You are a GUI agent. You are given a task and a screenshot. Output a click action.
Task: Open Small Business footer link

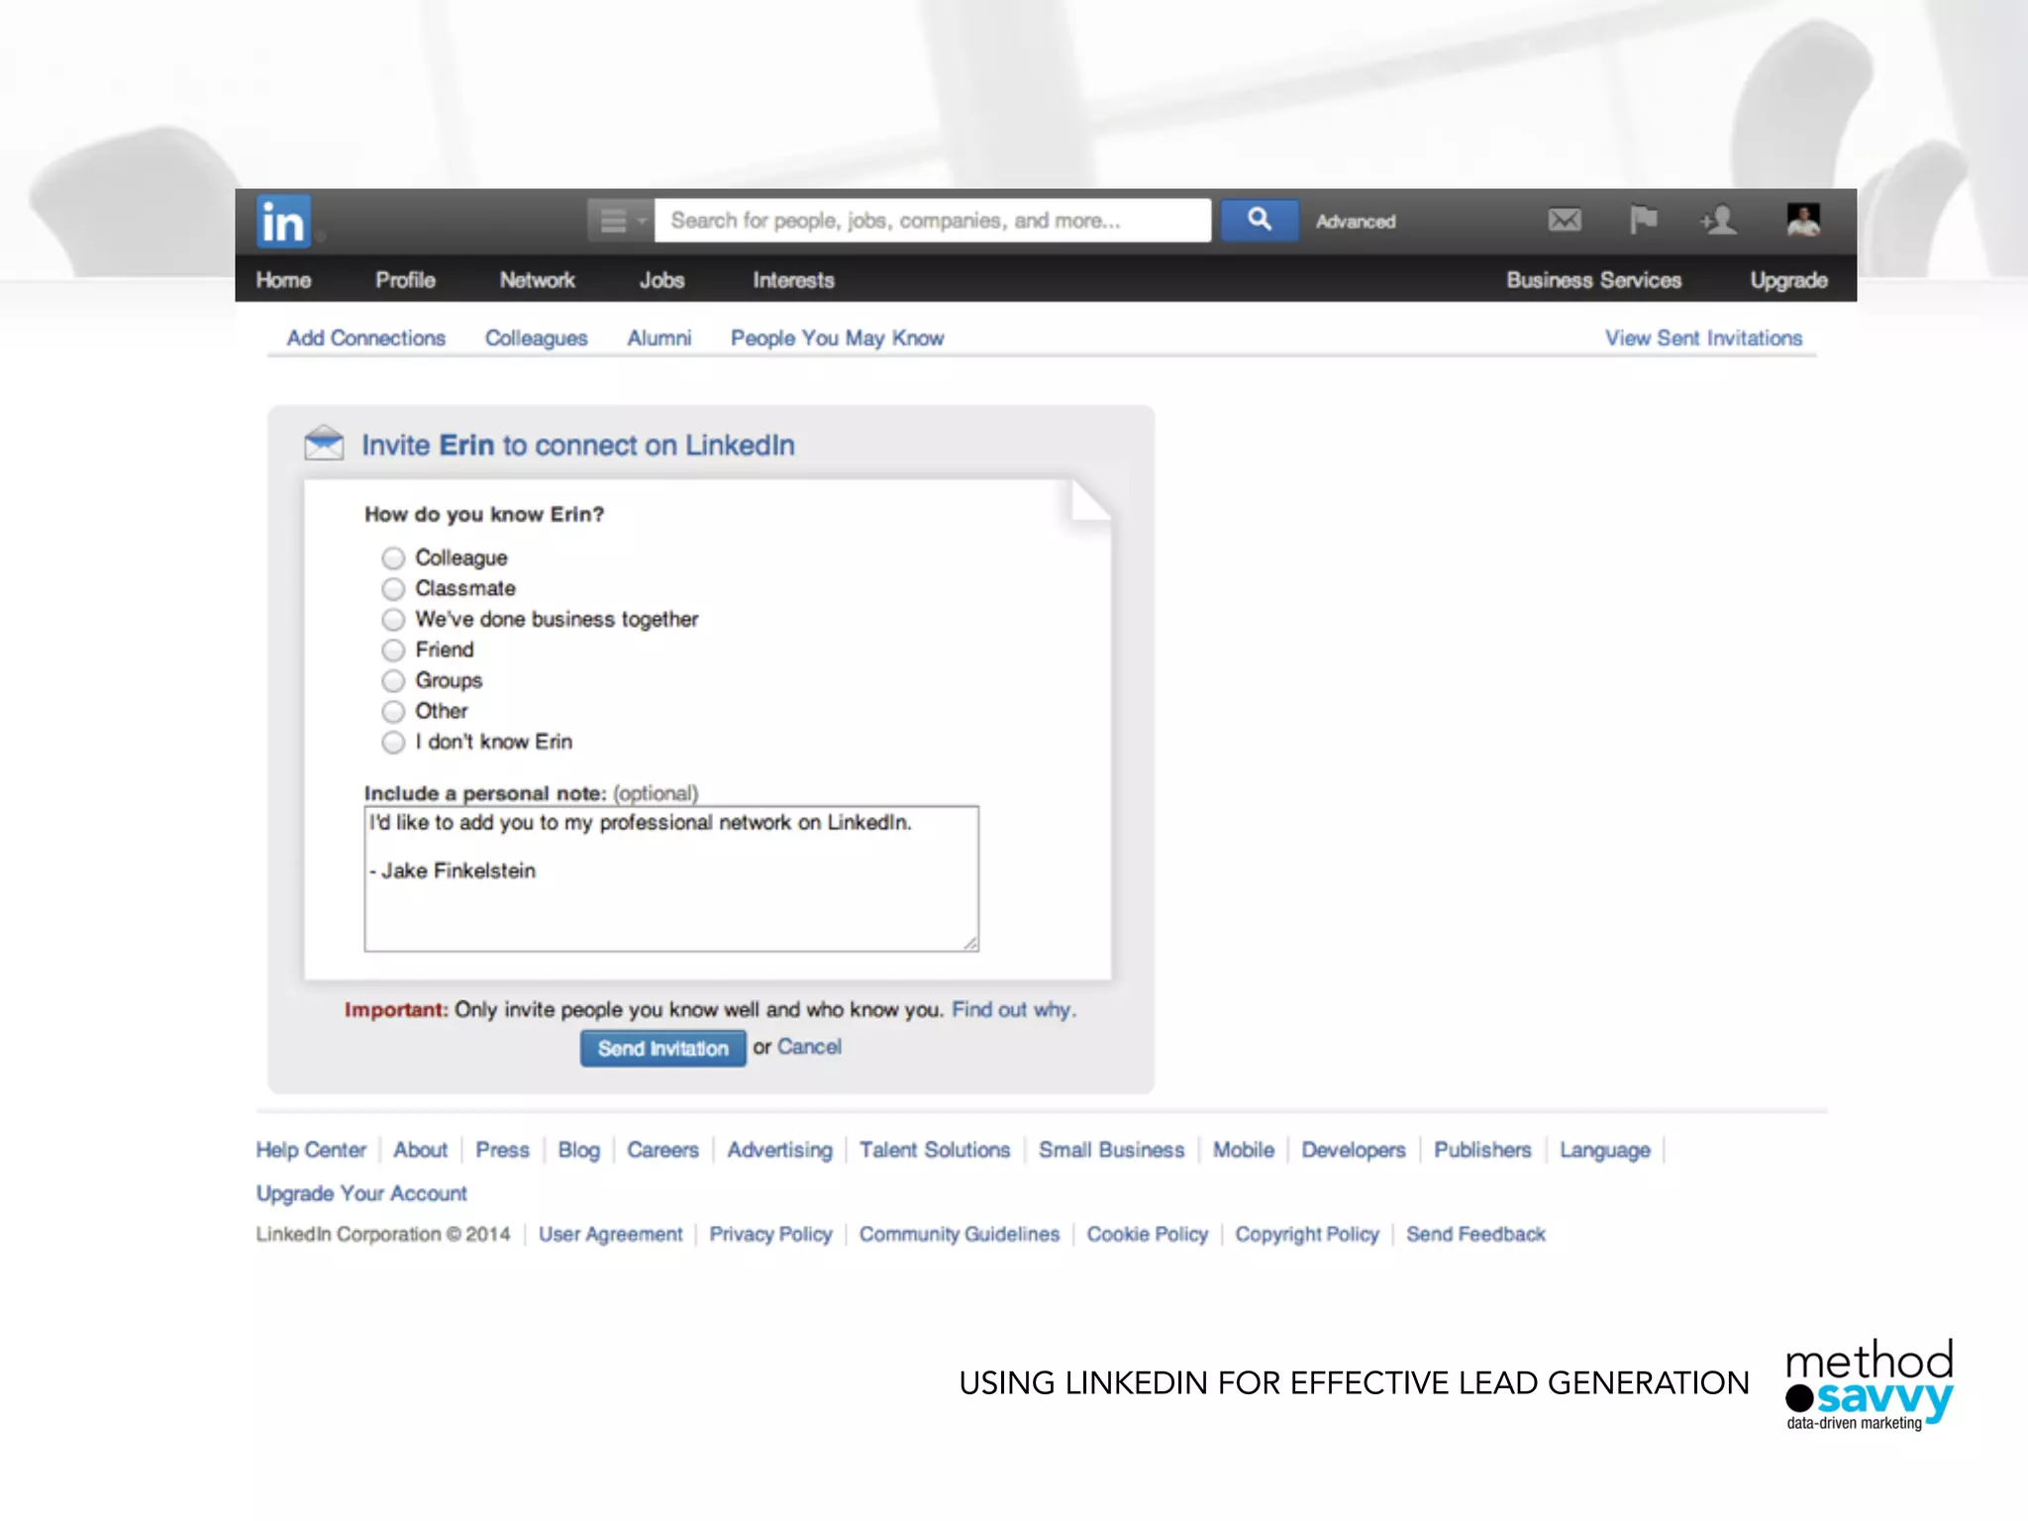1112,1151
